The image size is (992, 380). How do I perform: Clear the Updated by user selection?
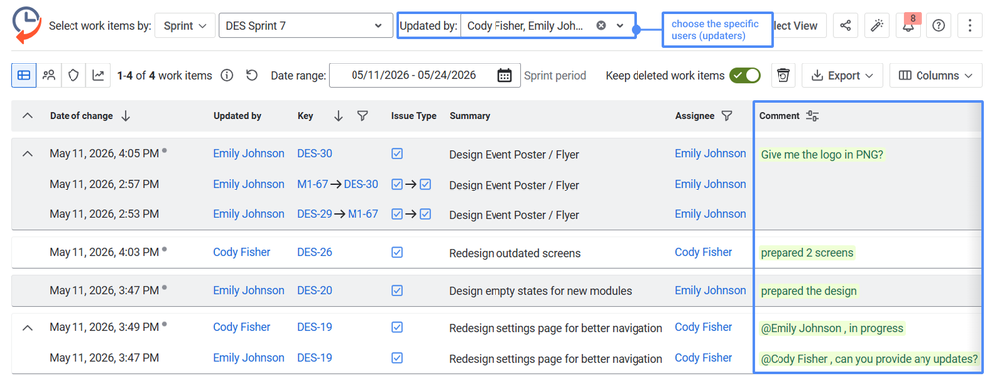(601, 25)
